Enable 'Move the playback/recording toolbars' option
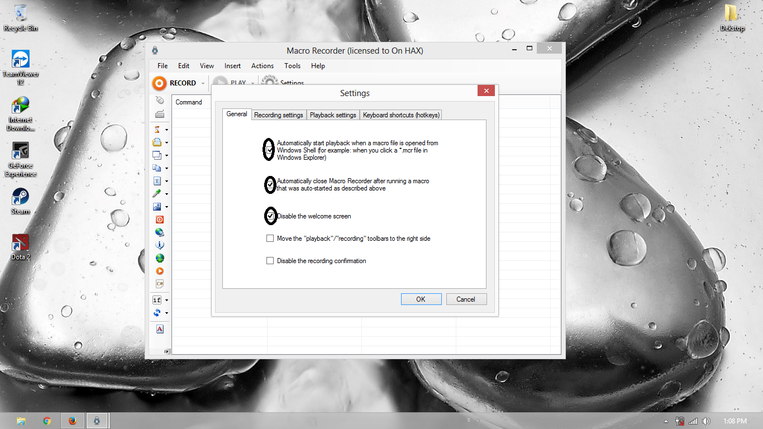Image resolution: width=763 pixels, height=429 pixels. coord(270,238)
